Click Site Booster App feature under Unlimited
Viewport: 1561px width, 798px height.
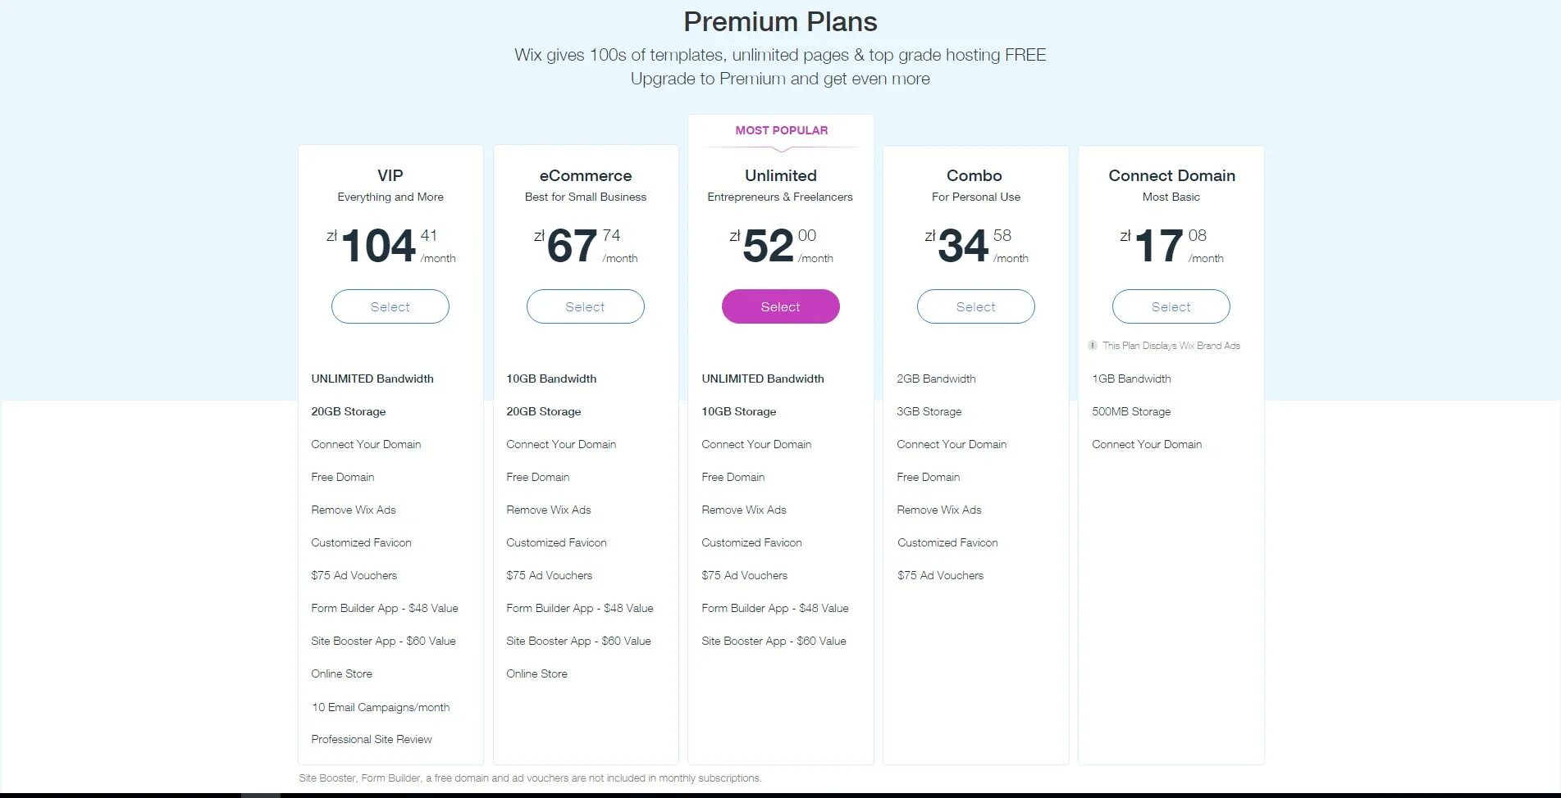tap(774, 641)
